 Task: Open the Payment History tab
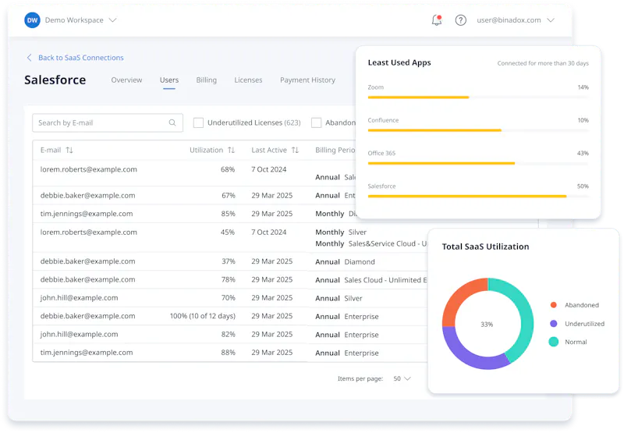(307, 80)
